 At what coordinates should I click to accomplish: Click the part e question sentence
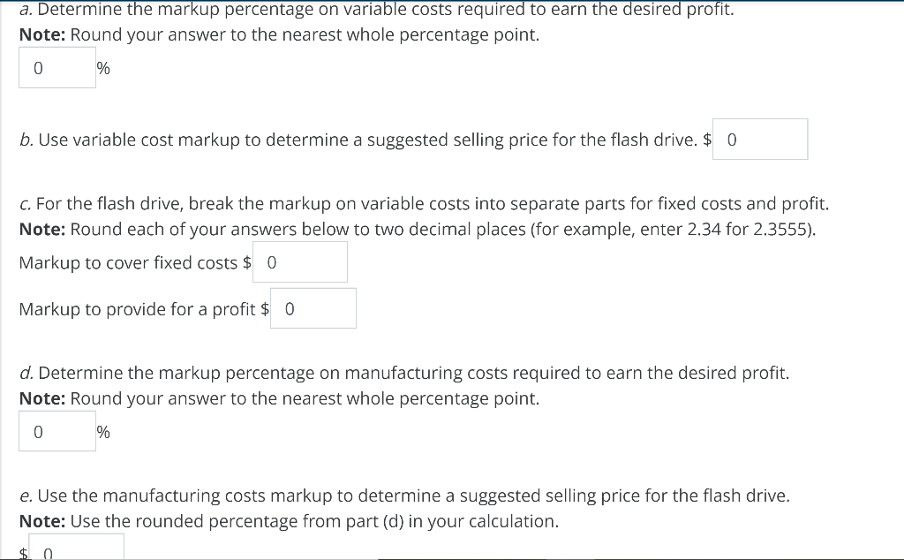(x=404, y=496)
